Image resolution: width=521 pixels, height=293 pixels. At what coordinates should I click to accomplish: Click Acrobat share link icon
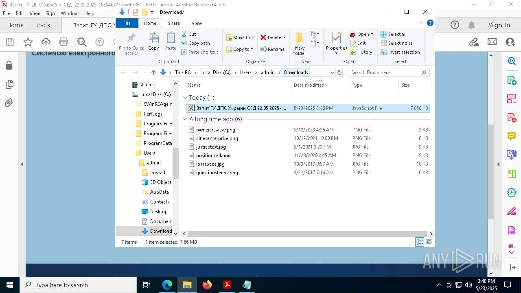[x=474, y=42]
